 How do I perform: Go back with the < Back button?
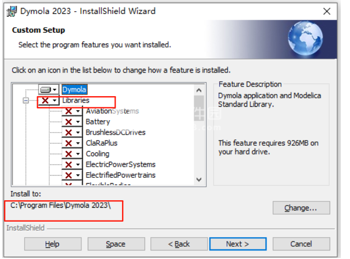tap(179, 244)
